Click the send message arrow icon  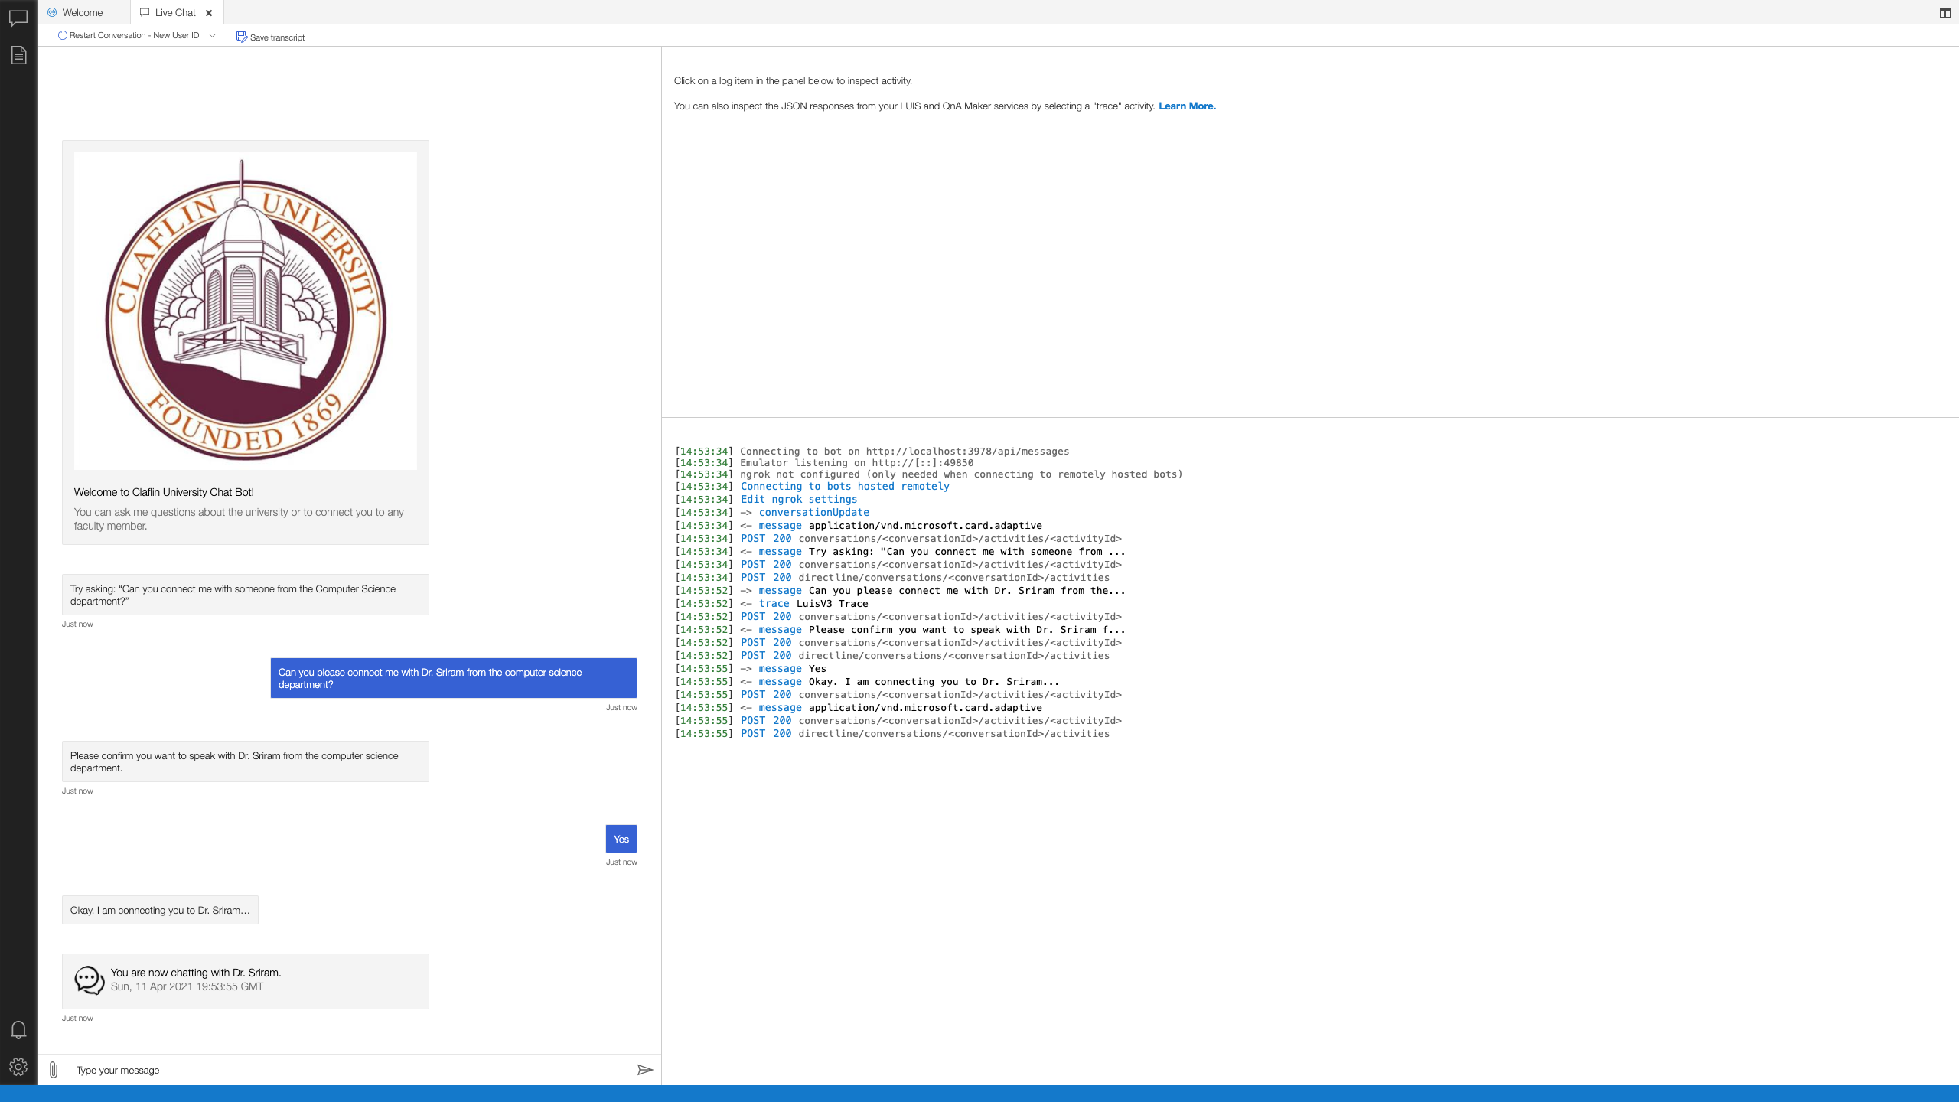(644, 1070)
